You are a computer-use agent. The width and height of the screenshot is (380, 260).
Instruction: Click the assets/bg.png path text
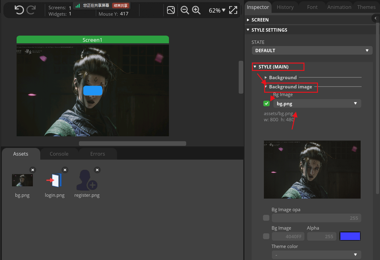click(x=278, y=114)
